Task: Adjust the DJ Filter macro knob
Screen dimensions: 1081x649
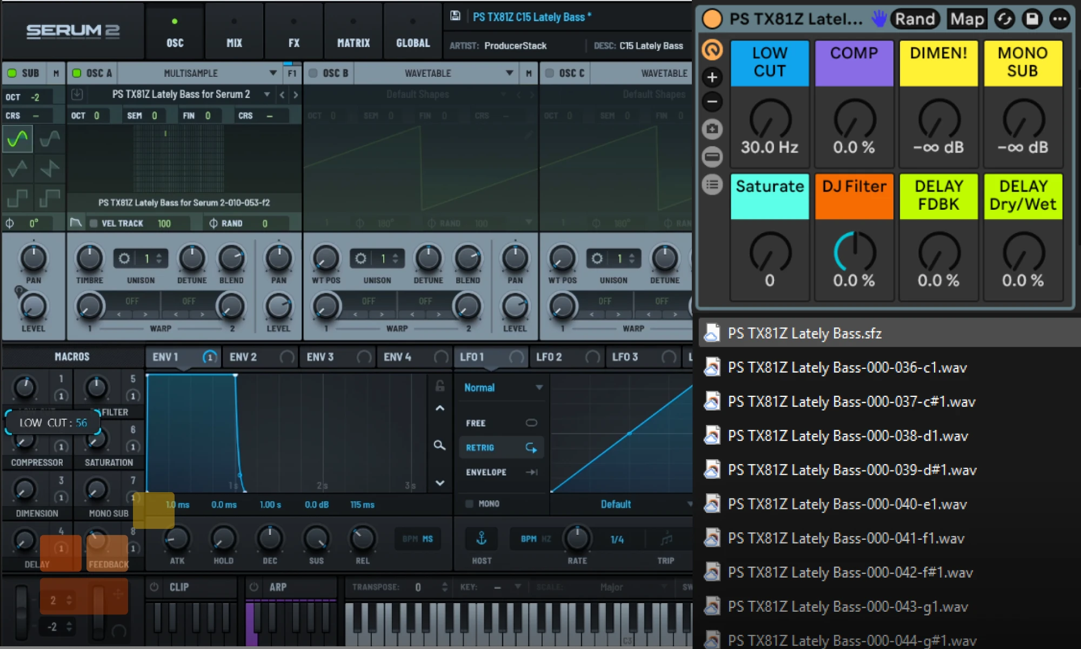Action: pyautogui.click(x=854, y=252)
